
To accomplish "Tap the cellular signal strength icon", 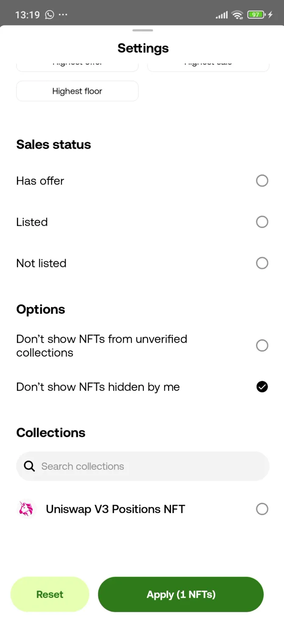I will (x=221, y=15).
